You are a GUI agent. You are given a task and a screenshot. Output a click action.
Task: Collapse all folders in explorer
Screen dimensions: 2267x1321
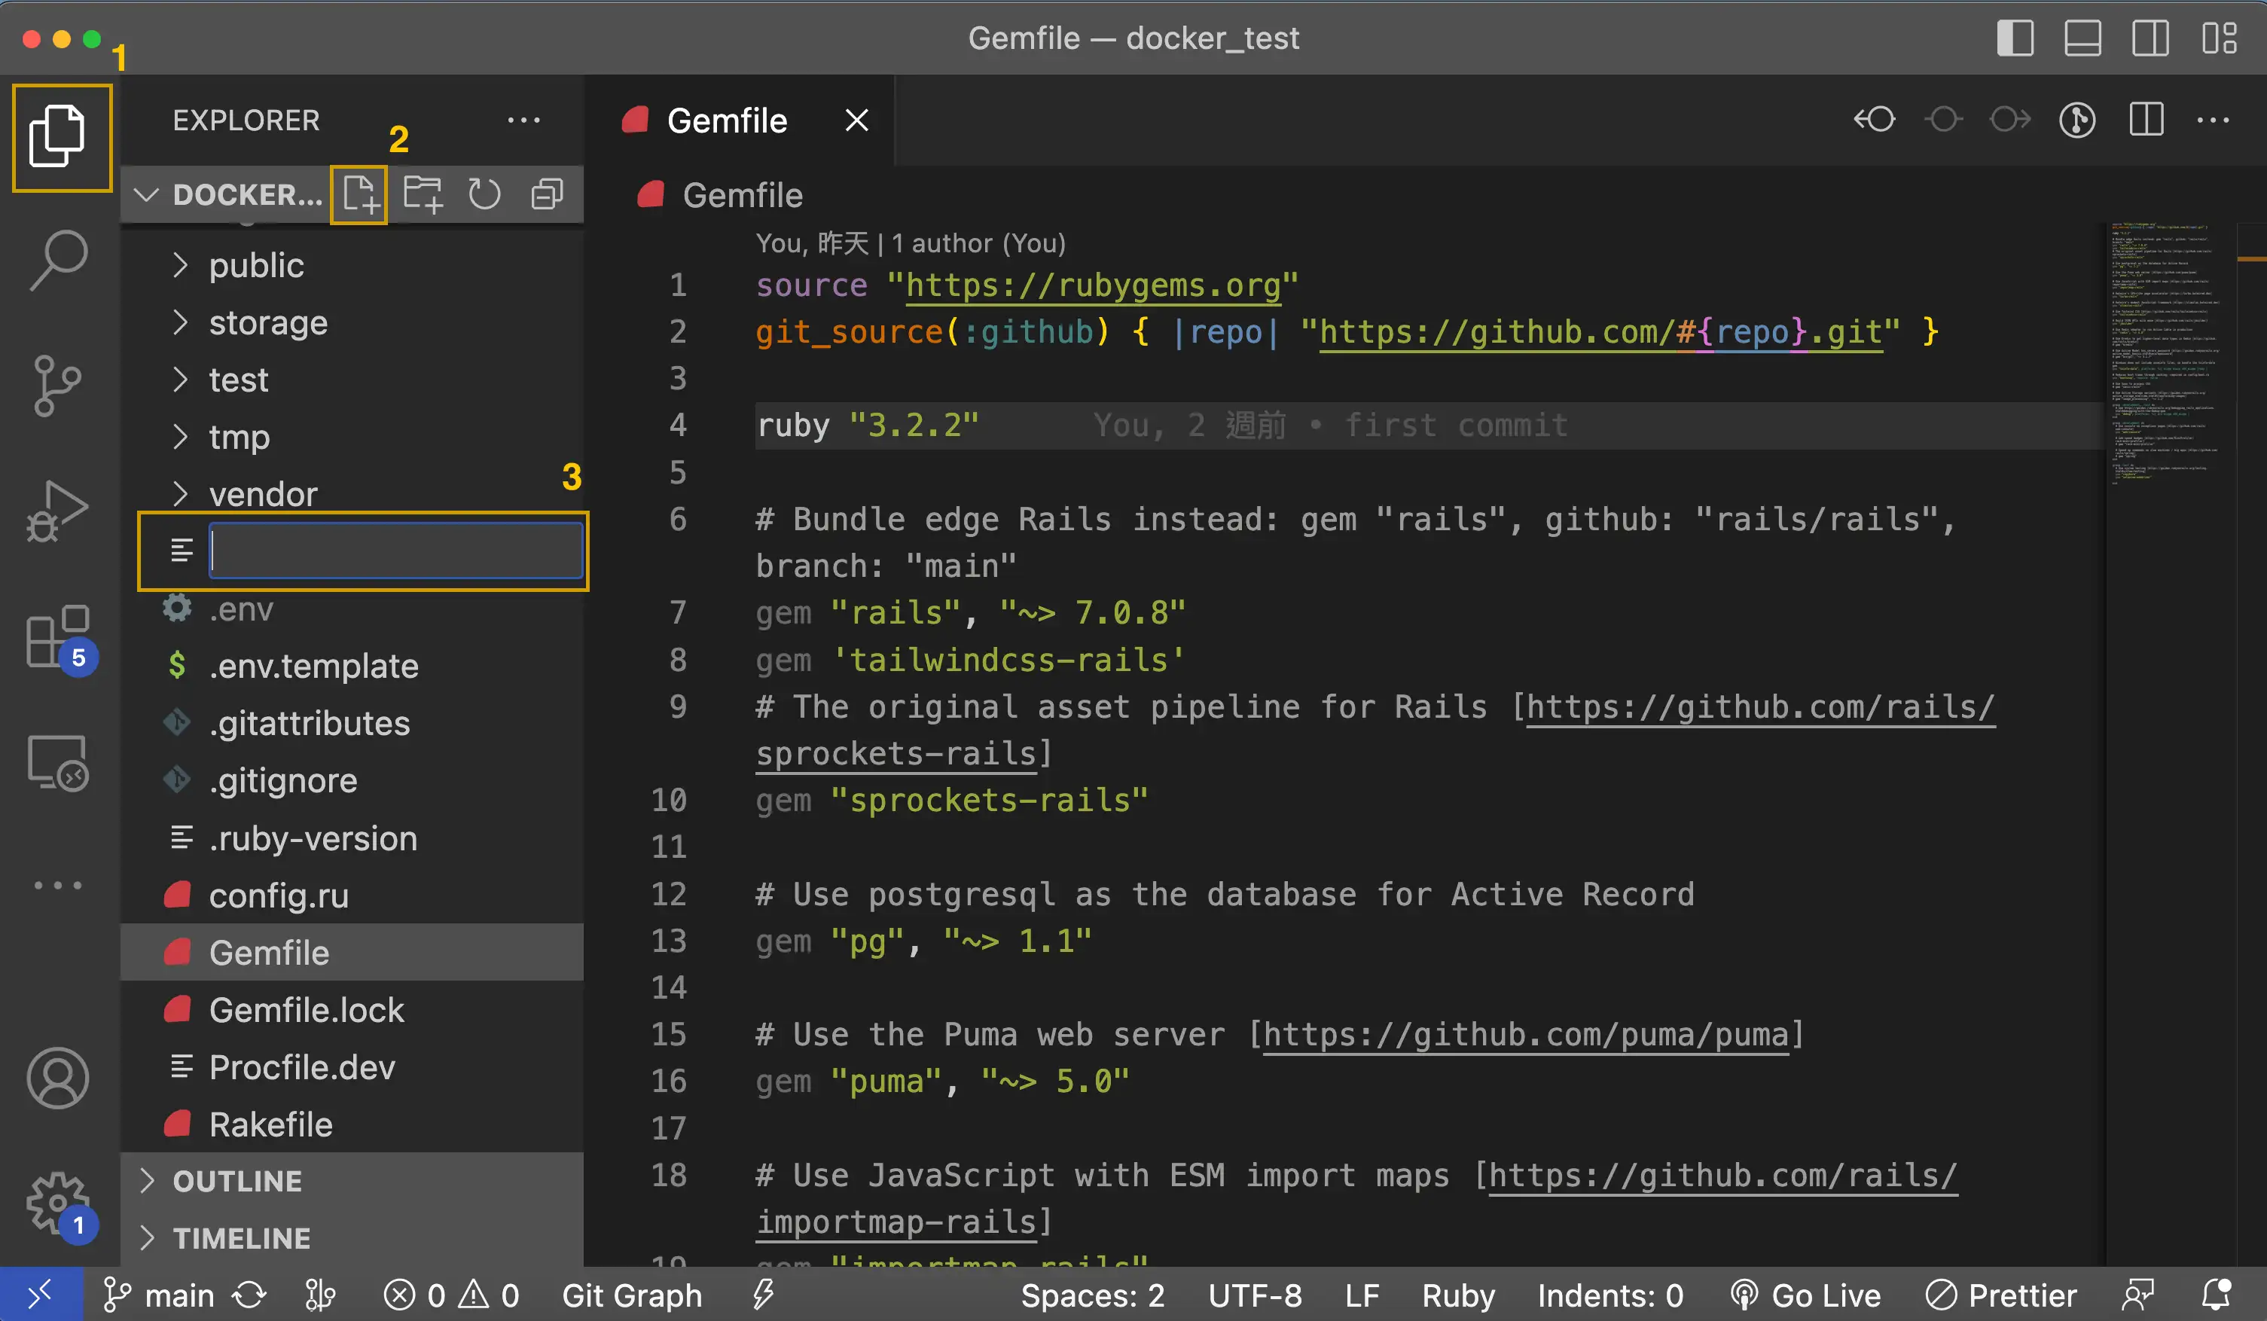pos(547,194)
